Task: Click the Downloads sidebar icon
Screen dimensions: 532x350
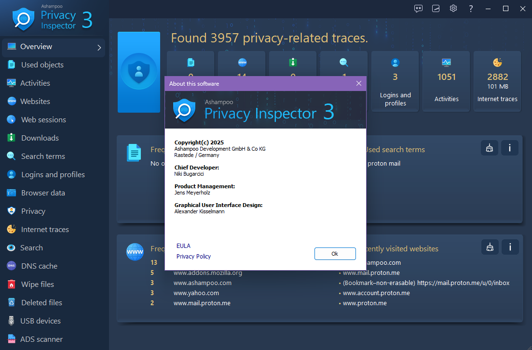Action: [11, 138]
